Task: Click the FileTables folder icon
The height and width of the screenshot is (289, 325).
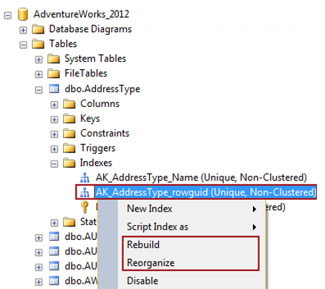Action: [53, 74]
